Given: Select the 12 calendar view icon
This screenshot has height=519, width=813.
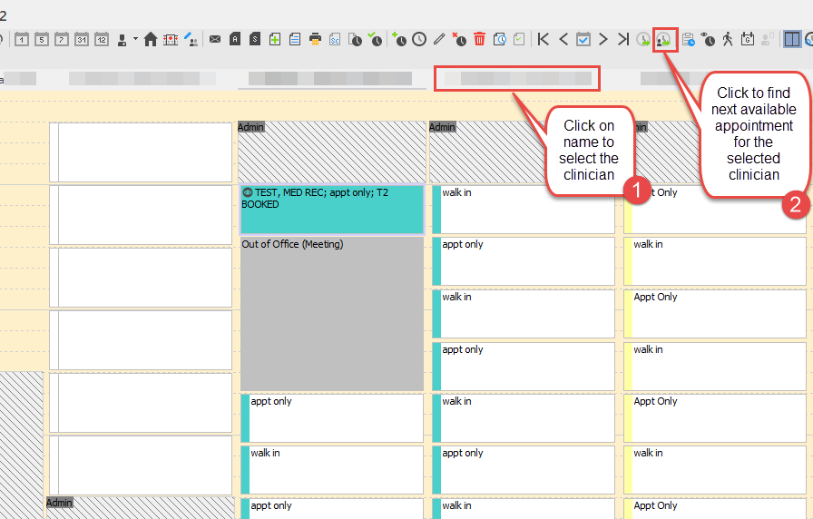Looking at the screenshot, I should pos(102,39).
